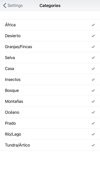Select the Tundra/Ártico category row
Image resolution: width=100 pixels, height=179 pixels.
pos(50,145)
